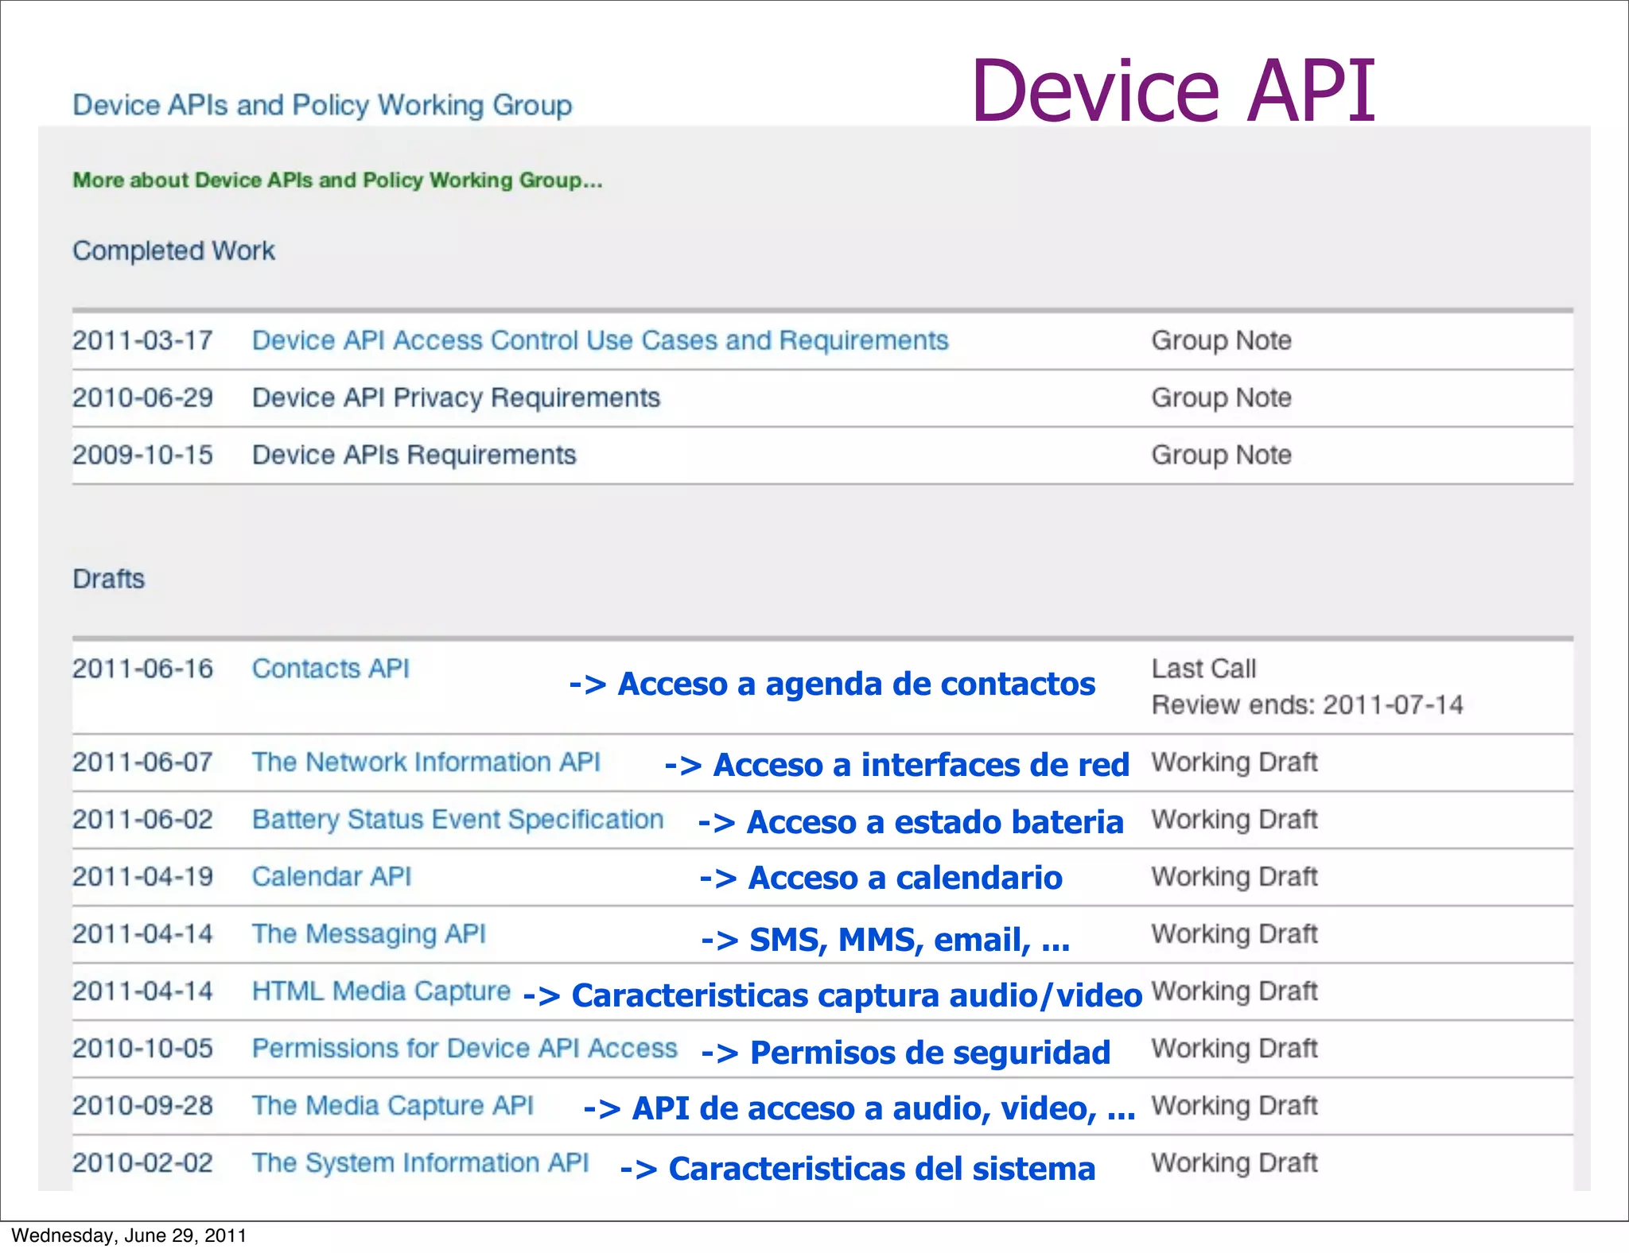Select the date 2010-02-02
The image size is (1629, 1253).
tap(142, 1162)
